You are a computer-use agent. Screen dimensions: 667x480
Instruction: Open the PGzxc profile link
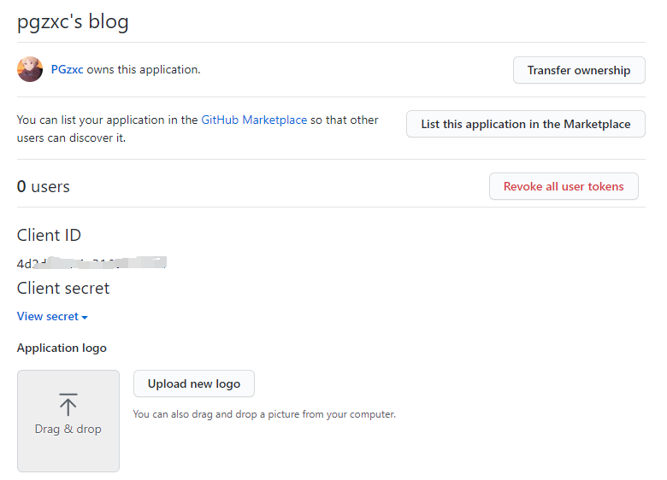pyautogui.click(x=67, y=69)
